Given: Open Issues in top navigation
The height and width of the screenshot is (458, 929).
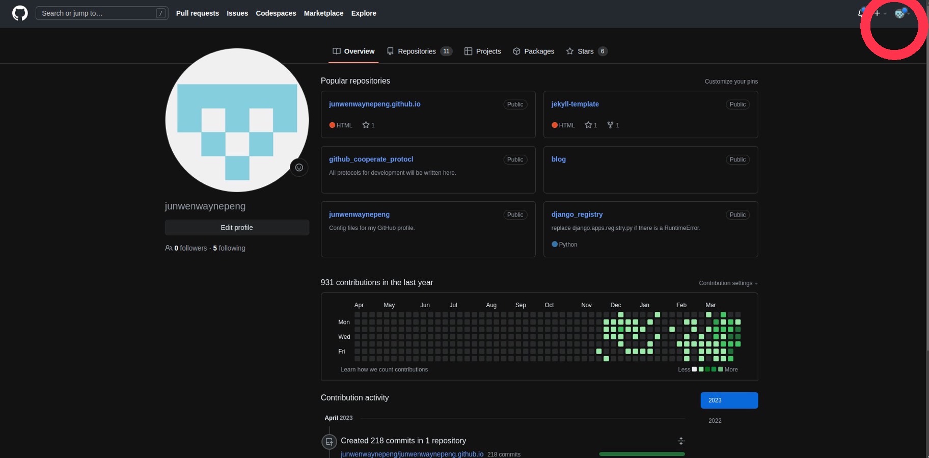Looking at the screenshot, I should click(x=237, y=13).
